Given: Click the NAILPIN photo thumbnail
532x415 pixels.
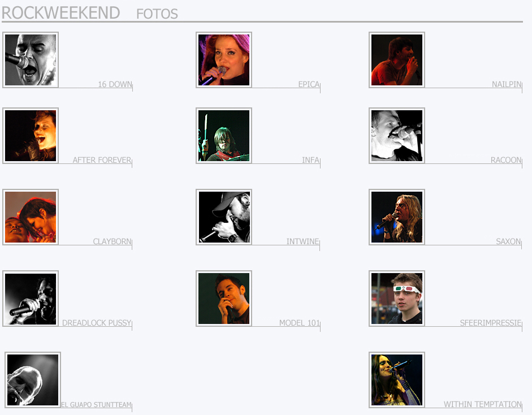Looking at the screenshot, I should coord(397,60).
